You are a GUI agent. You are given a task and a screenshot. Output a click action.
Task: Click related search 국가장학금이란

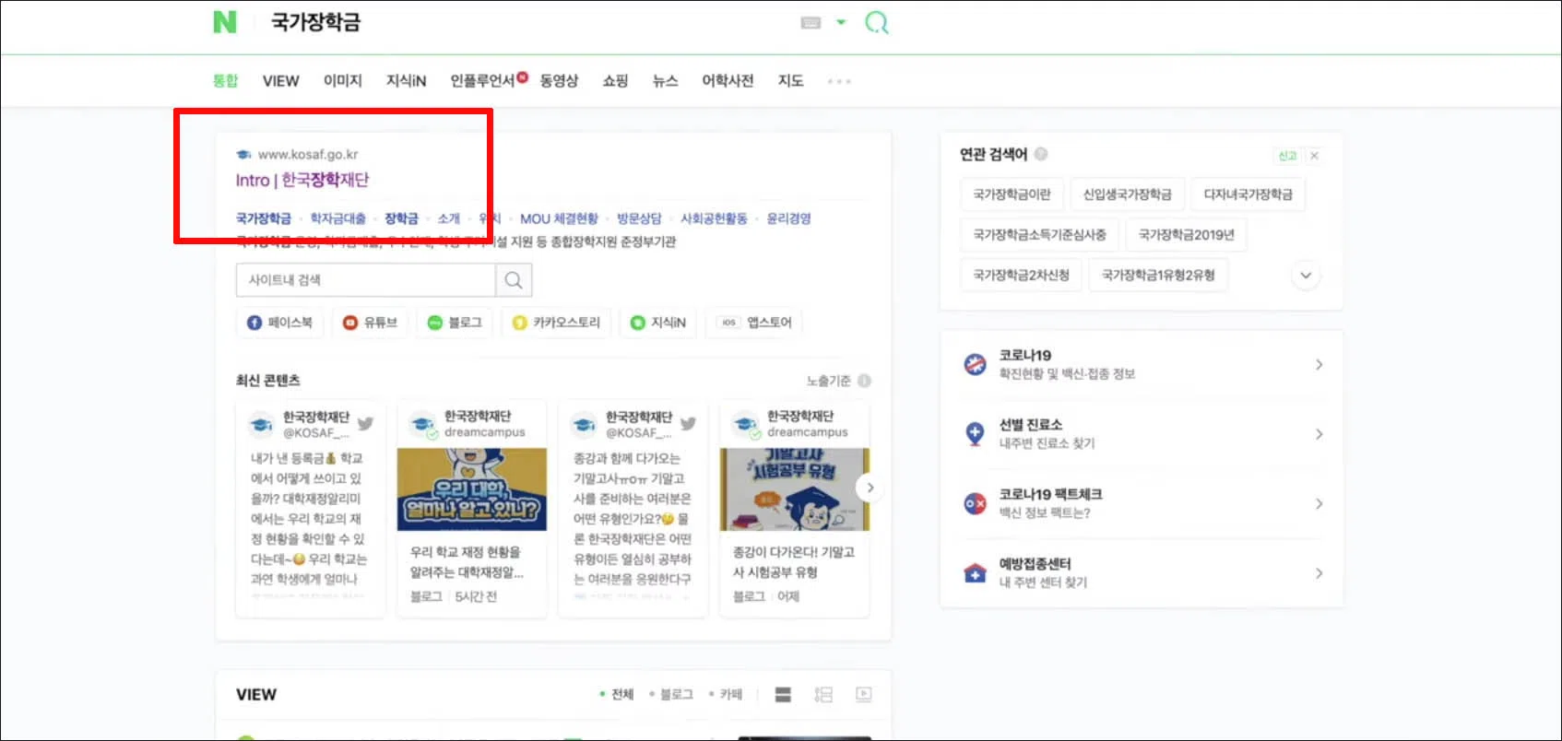point(1012,194)
